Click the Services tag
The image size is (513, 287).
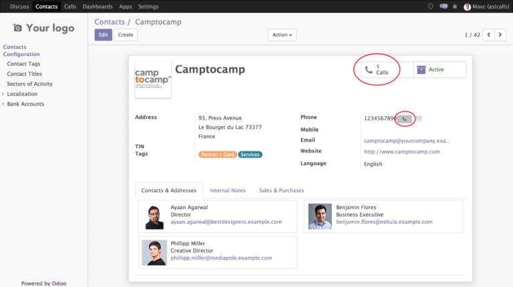250,155
